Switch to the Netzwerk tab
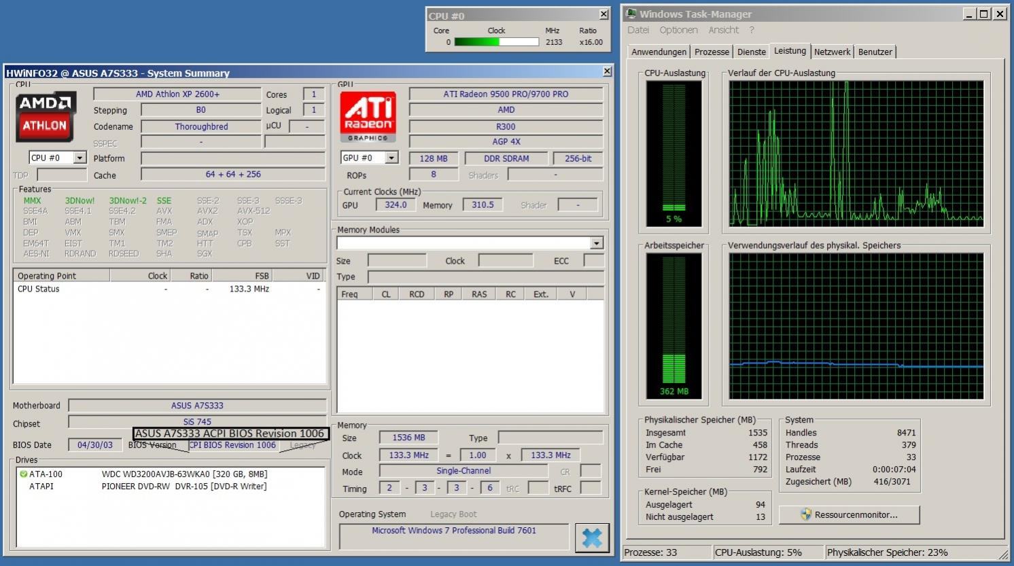1014x566 pixels. (832, 52)
